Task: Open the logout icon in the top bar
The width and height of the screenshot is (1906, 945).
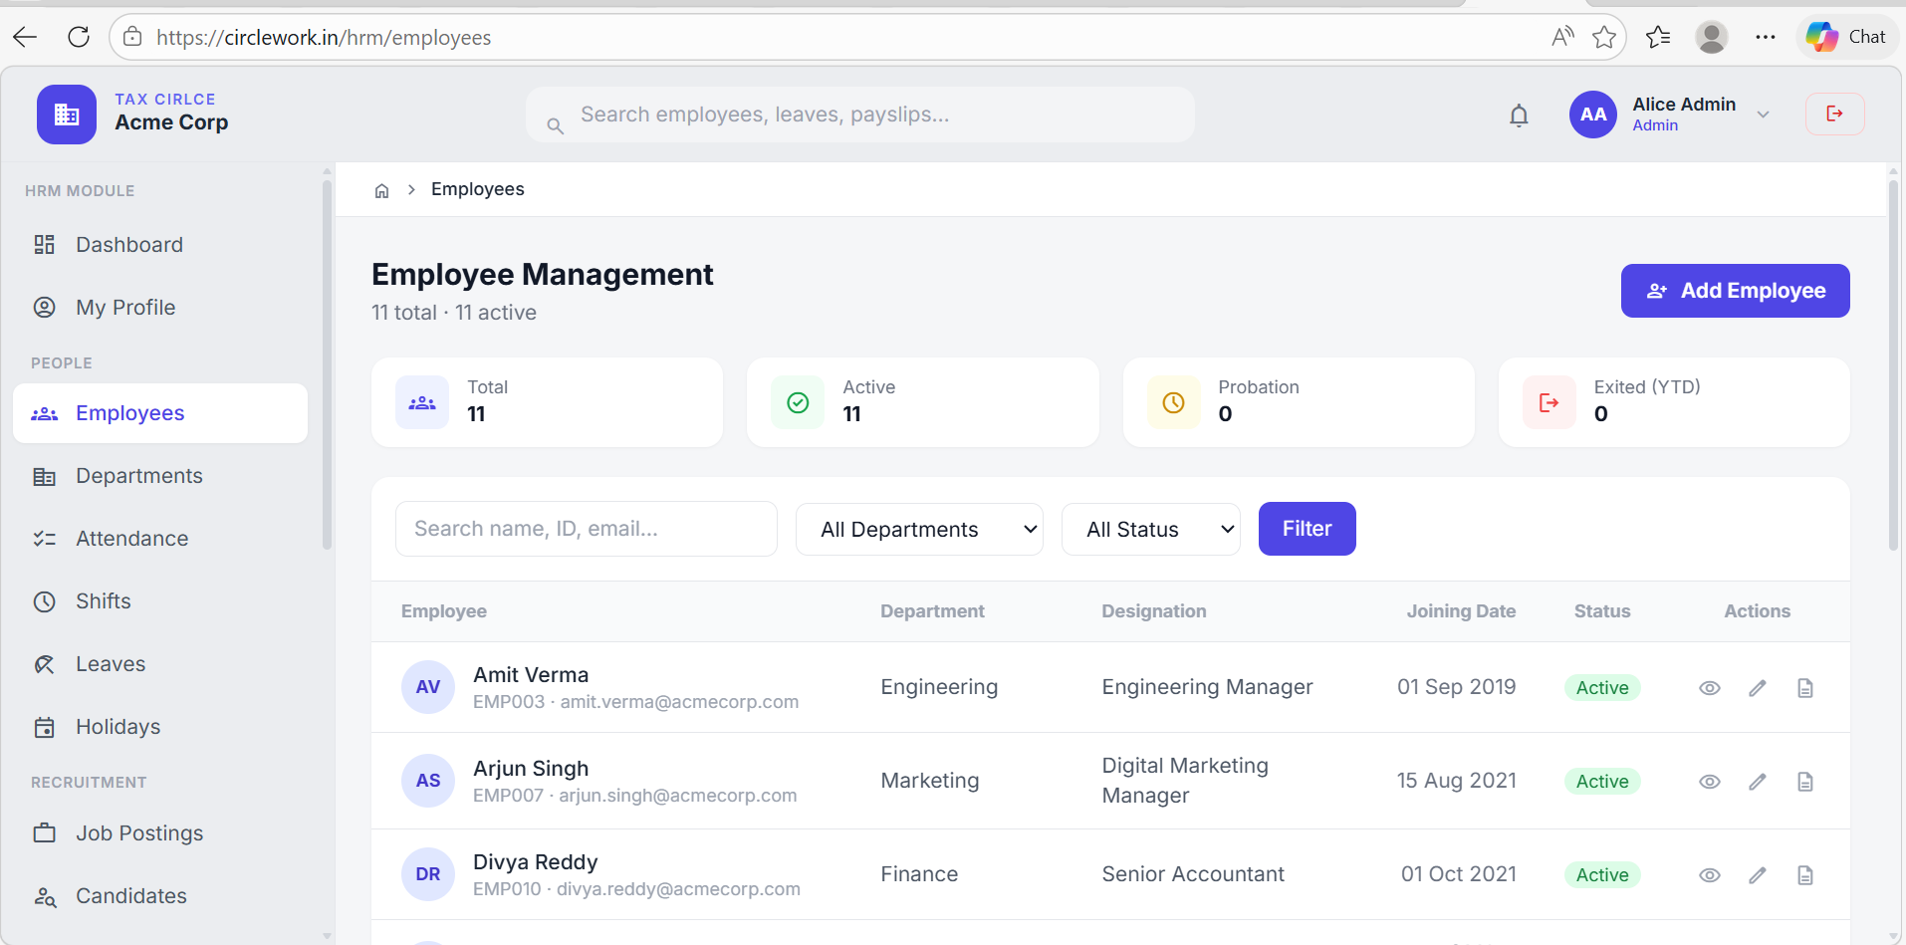Action: 1834,114
